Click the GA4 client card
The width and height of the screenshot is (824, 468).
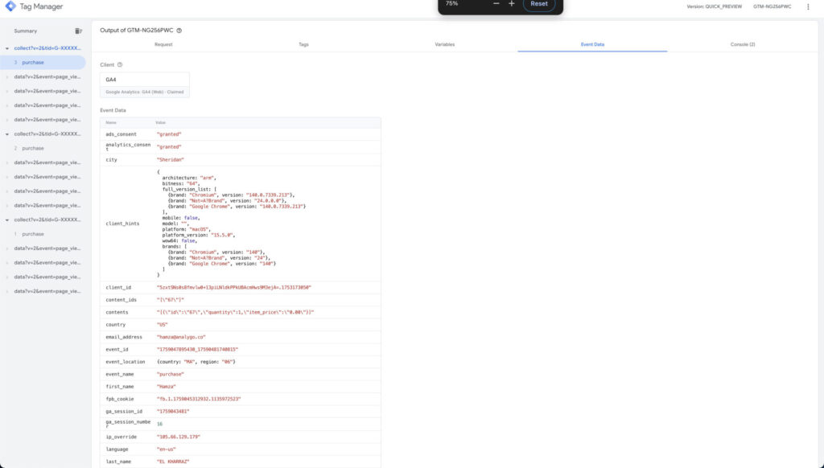pos(145,84)
